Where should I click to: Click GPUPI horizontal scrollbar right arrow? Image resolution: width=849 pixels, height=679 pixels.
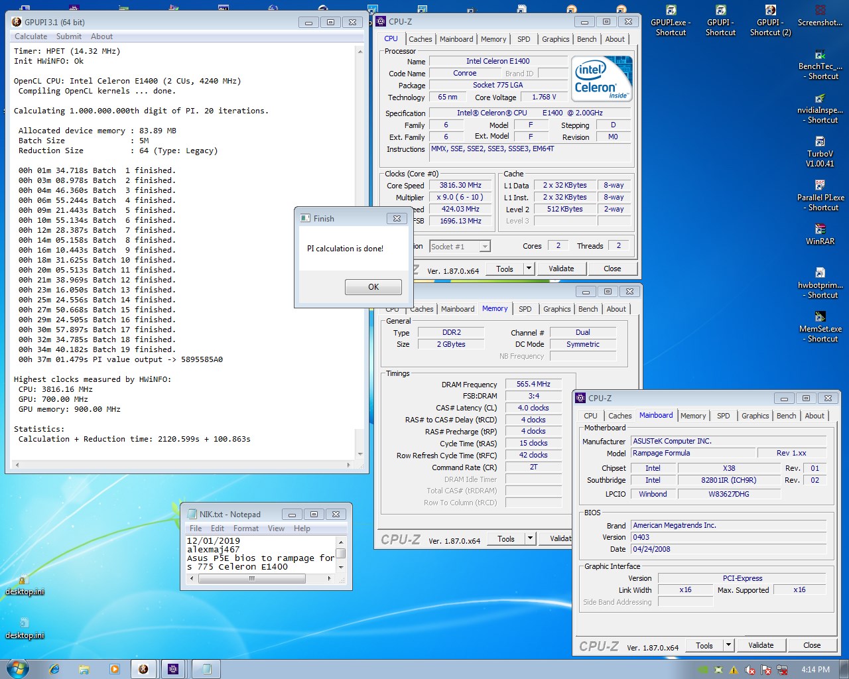coord(349,465)
